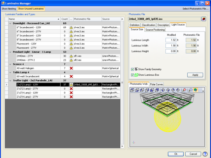Select the left-face cube view icon
This screenshot has height=158, width=211.
click(x=142, y=90)
